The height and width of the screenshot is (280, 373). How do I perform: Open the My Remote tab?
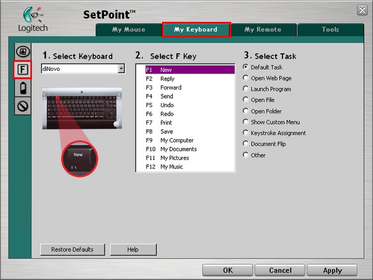tap(263, 29)
